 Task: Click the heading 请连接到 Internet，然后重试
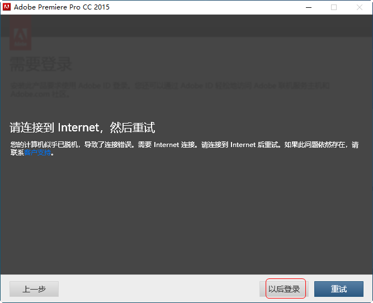(x=82, y=127)
